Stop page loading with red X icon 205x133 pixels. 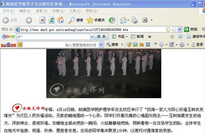pos(42,20)
